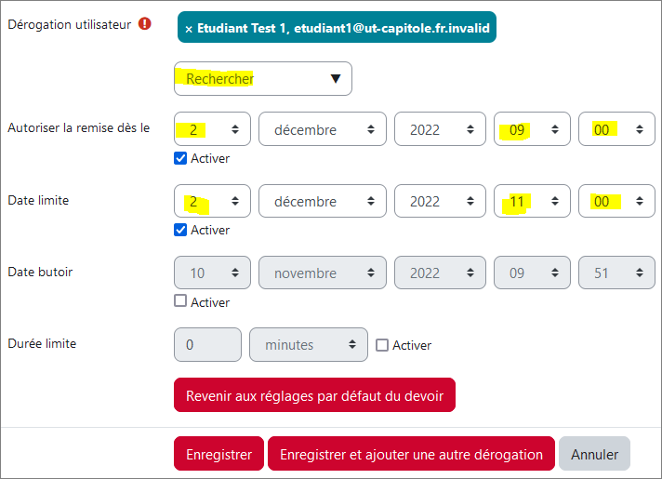Uncheck Activer under Autoriser la remise
662x479 pixels.
click(x=181, y=158)
